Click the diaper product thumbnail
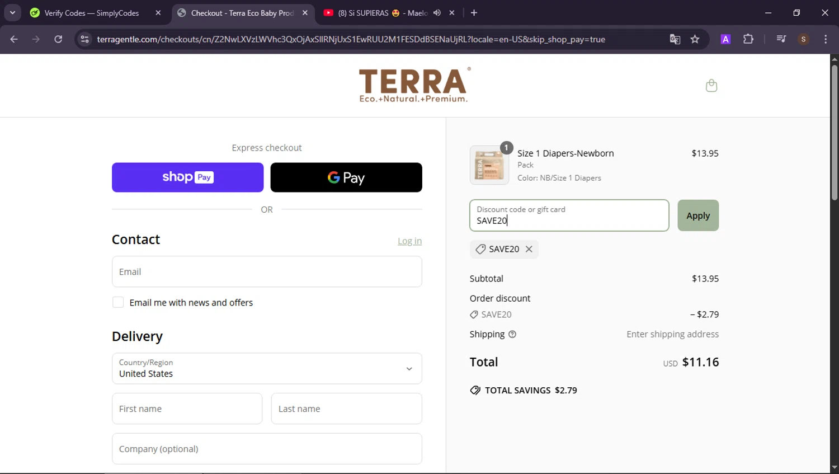The image size is (839, 474). point(489,165)
